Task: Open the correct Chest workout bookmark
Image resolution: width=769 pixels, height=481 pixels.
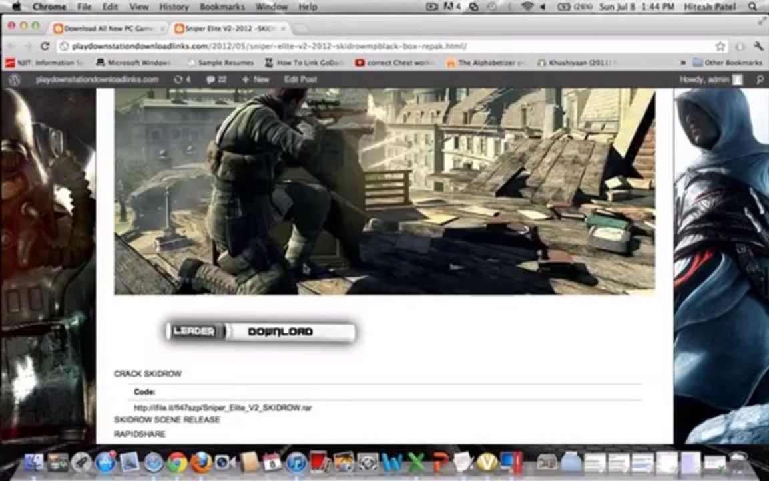Action: (x=395, y=63)
